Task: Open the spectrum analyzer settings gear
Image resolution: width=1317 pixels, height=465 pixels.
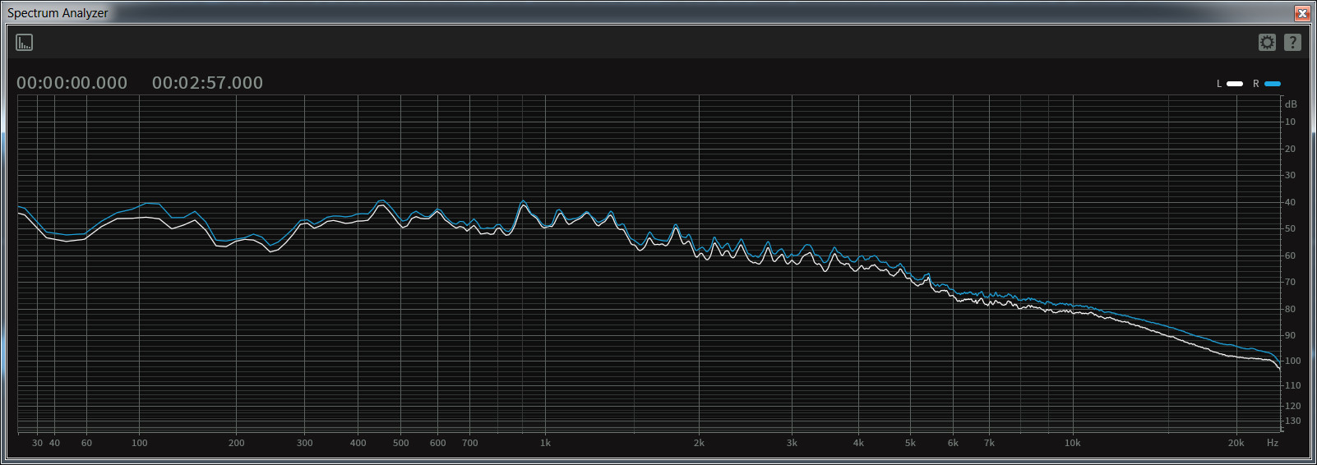Action: 1267,42
